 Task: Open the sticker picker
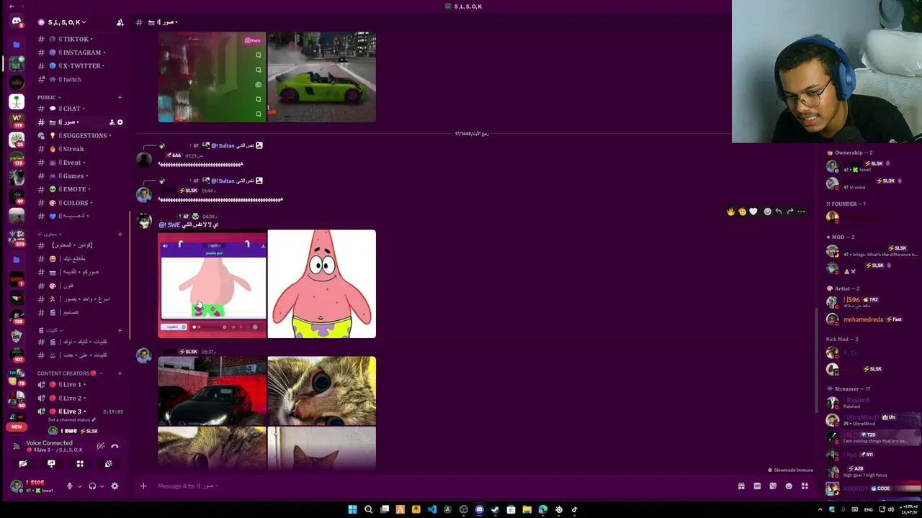(x=773, y=486)
